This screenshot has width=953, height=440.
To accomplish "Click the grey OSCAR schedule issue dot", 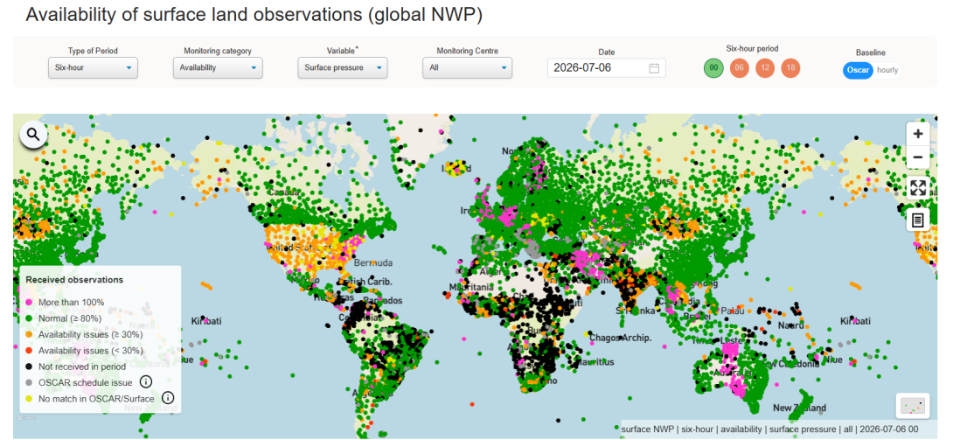I will (29, 383).
